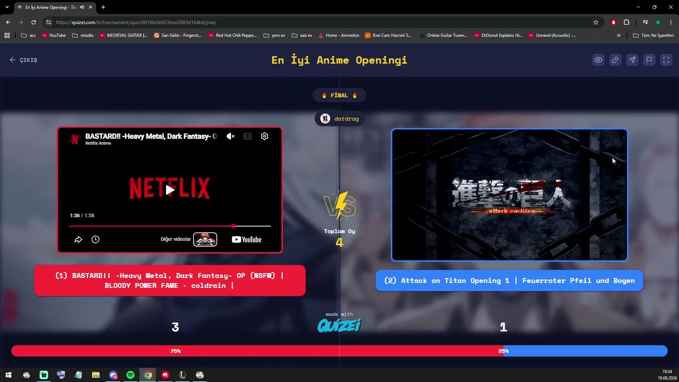Screen dimensions: 679x382
Task: Open the YouTube bookmark
Action: (54, 36)
